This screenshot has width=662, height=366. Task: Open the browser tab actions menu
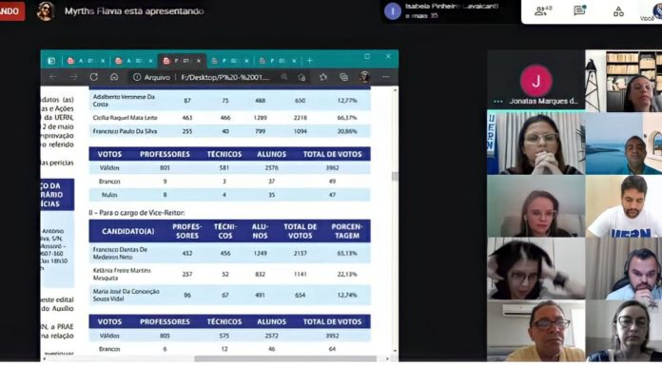pos(51,61)
